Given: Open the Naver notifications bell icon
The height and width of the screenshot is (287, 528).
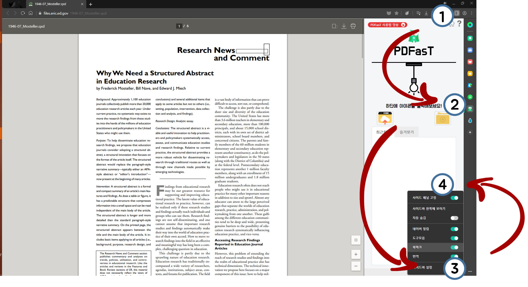Looking at the screenshot, I should 470,38.
